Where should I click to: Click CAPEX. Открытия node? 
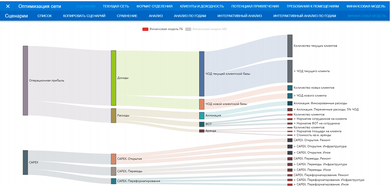click(x=113, y=159)
